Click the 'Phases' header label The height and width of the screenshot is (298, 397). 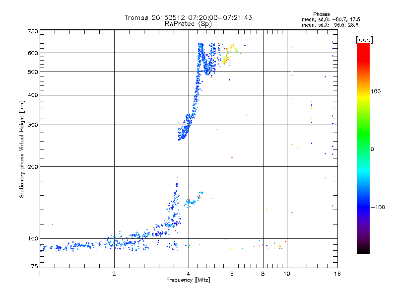[321, 14]
